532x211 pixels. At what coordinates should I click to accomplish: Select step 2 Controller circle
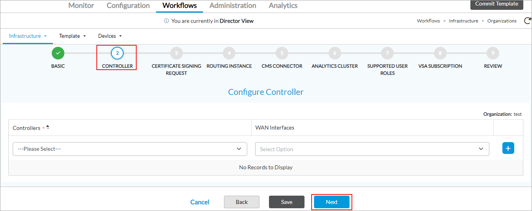117,53
